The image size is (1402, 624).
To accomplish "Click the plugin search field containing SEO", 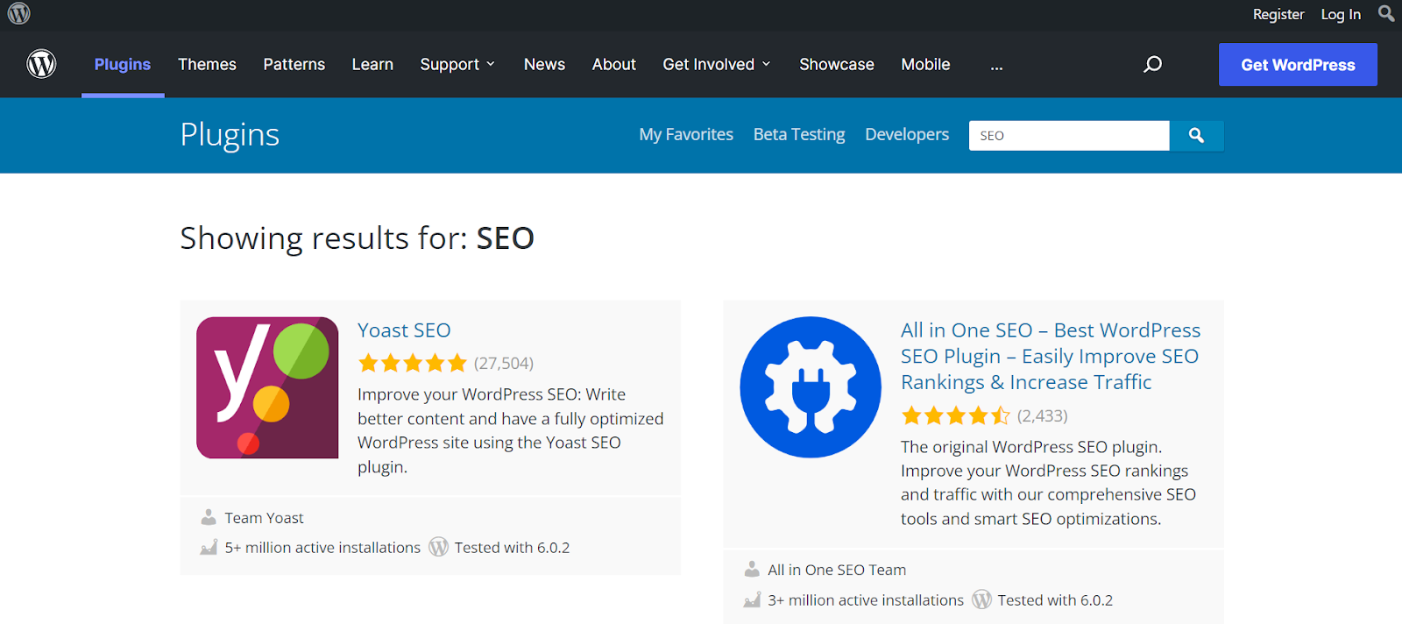I will click(1068, 136).
